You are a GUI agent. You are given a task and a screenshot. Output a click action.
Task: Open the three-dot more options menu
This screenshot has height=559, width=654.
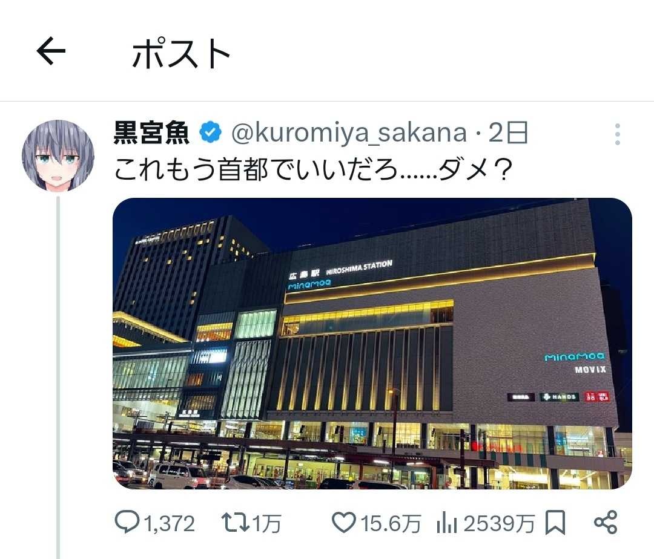(x=617, y=134)
